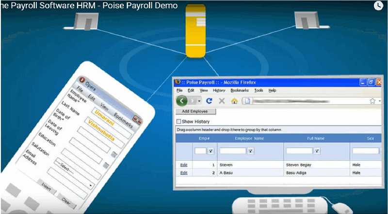Go back with the Firefox green arrow
This screenshot has height=214, width=388.
point(182,100)
